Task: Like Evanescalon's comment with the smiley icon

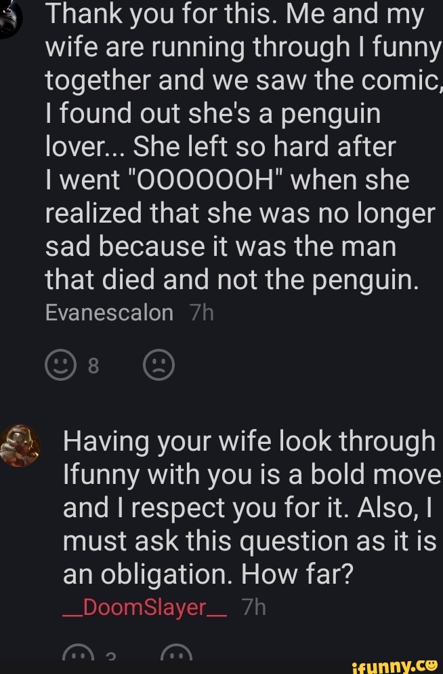Action: [x=59, y=366]
